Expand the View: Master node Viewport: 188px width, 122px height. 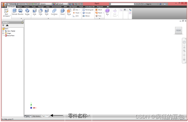[3, 31]
